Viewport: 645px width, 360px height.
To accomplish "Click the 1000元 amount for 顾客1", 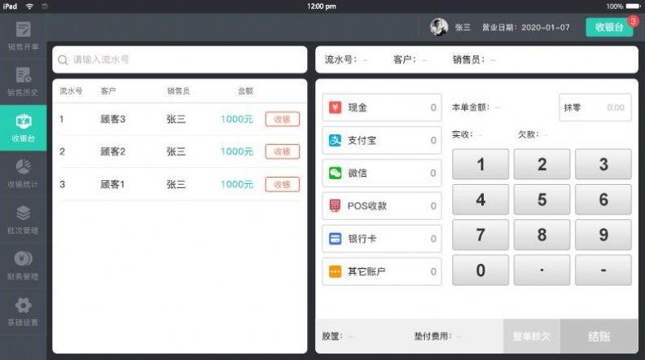I will point(236,184).
